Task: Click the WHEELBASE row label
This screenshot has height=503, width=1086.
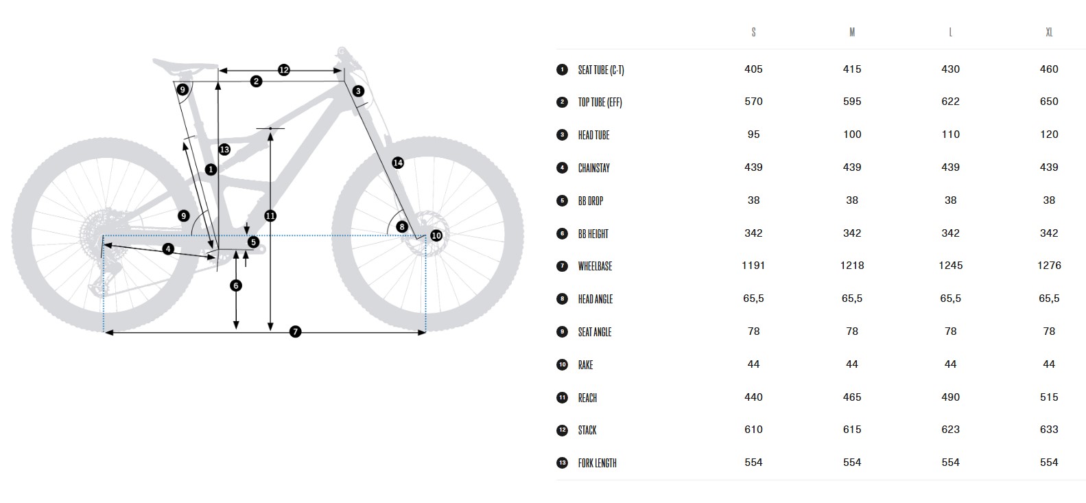Action: pos(595,266)
